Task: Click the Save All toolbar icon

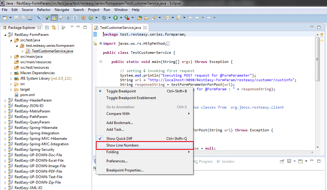Action: pyautogui.click(x=23, y=17)
